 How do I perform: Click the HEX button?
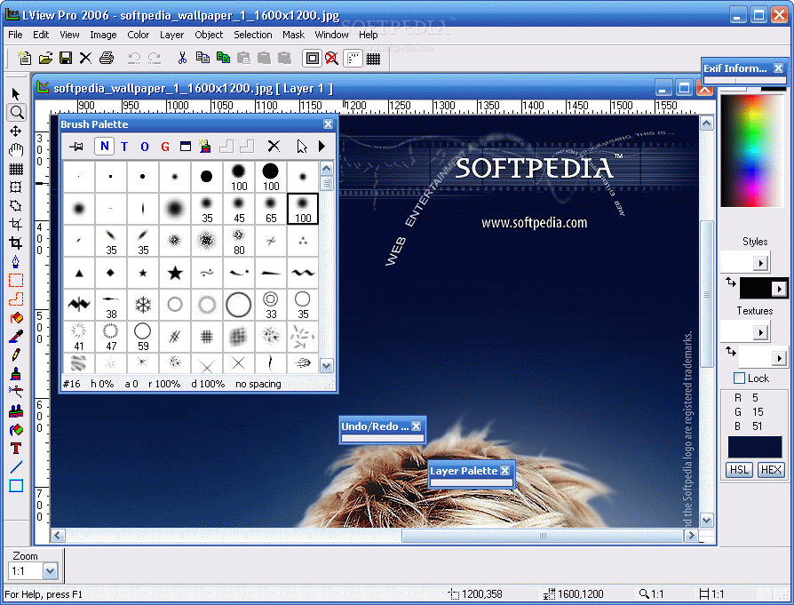click(771, 470)
